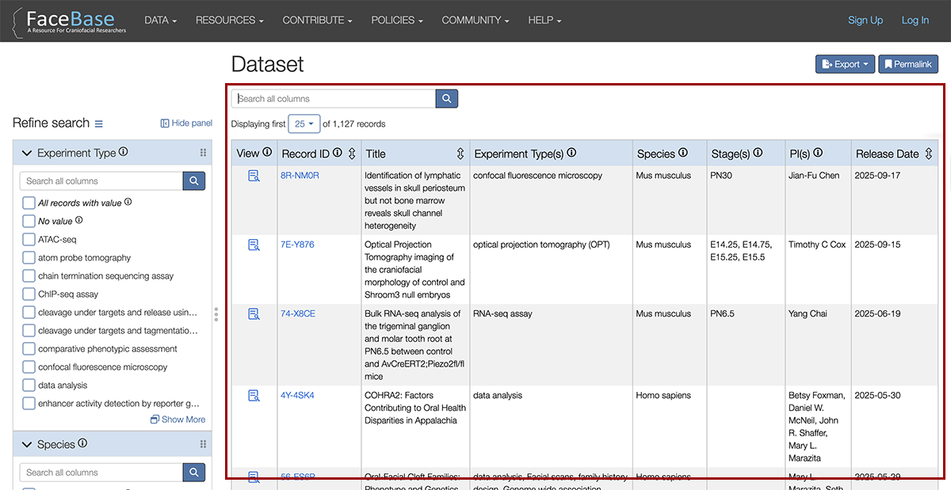Open record 7E-Y876
Image resolution: width=951 pixels, height=490 pixels.
pos(297,244)
